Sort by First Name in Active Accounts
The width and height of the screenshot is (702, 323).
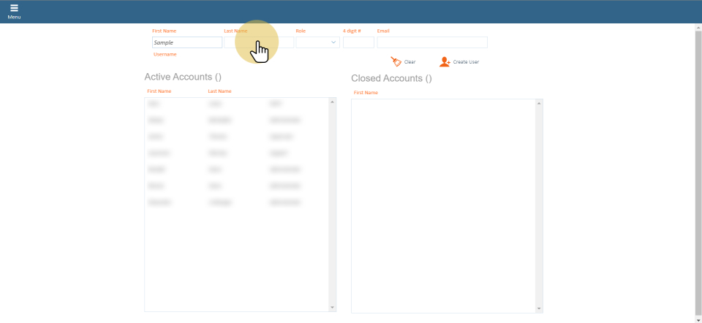click(159, 91)
